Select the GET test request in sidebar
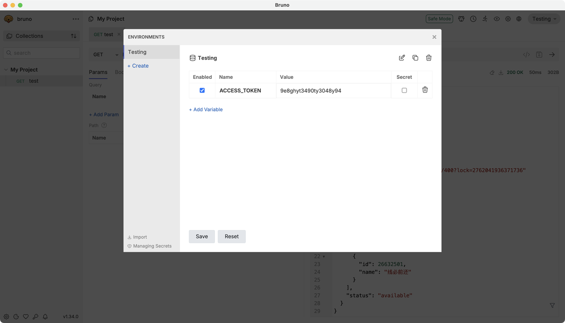The height and width of the screenshot is (323, 565). click(x=41, y=81)
